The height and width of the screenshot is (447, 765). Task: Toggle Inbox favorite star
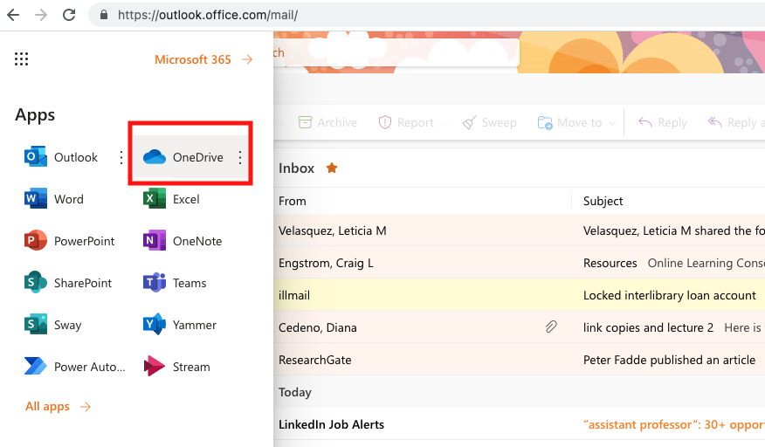point(332,168)
